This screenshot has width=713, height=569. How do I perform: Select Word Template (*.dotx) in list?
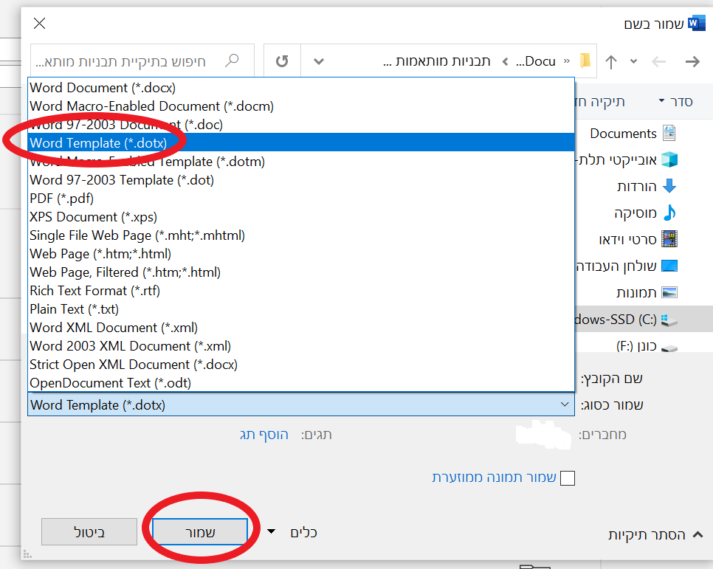click(x=301, y=143)
